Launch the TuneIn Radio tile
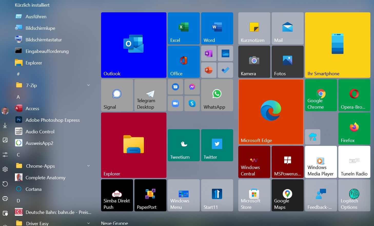374x226 pixels. click(x=354, y=162)
